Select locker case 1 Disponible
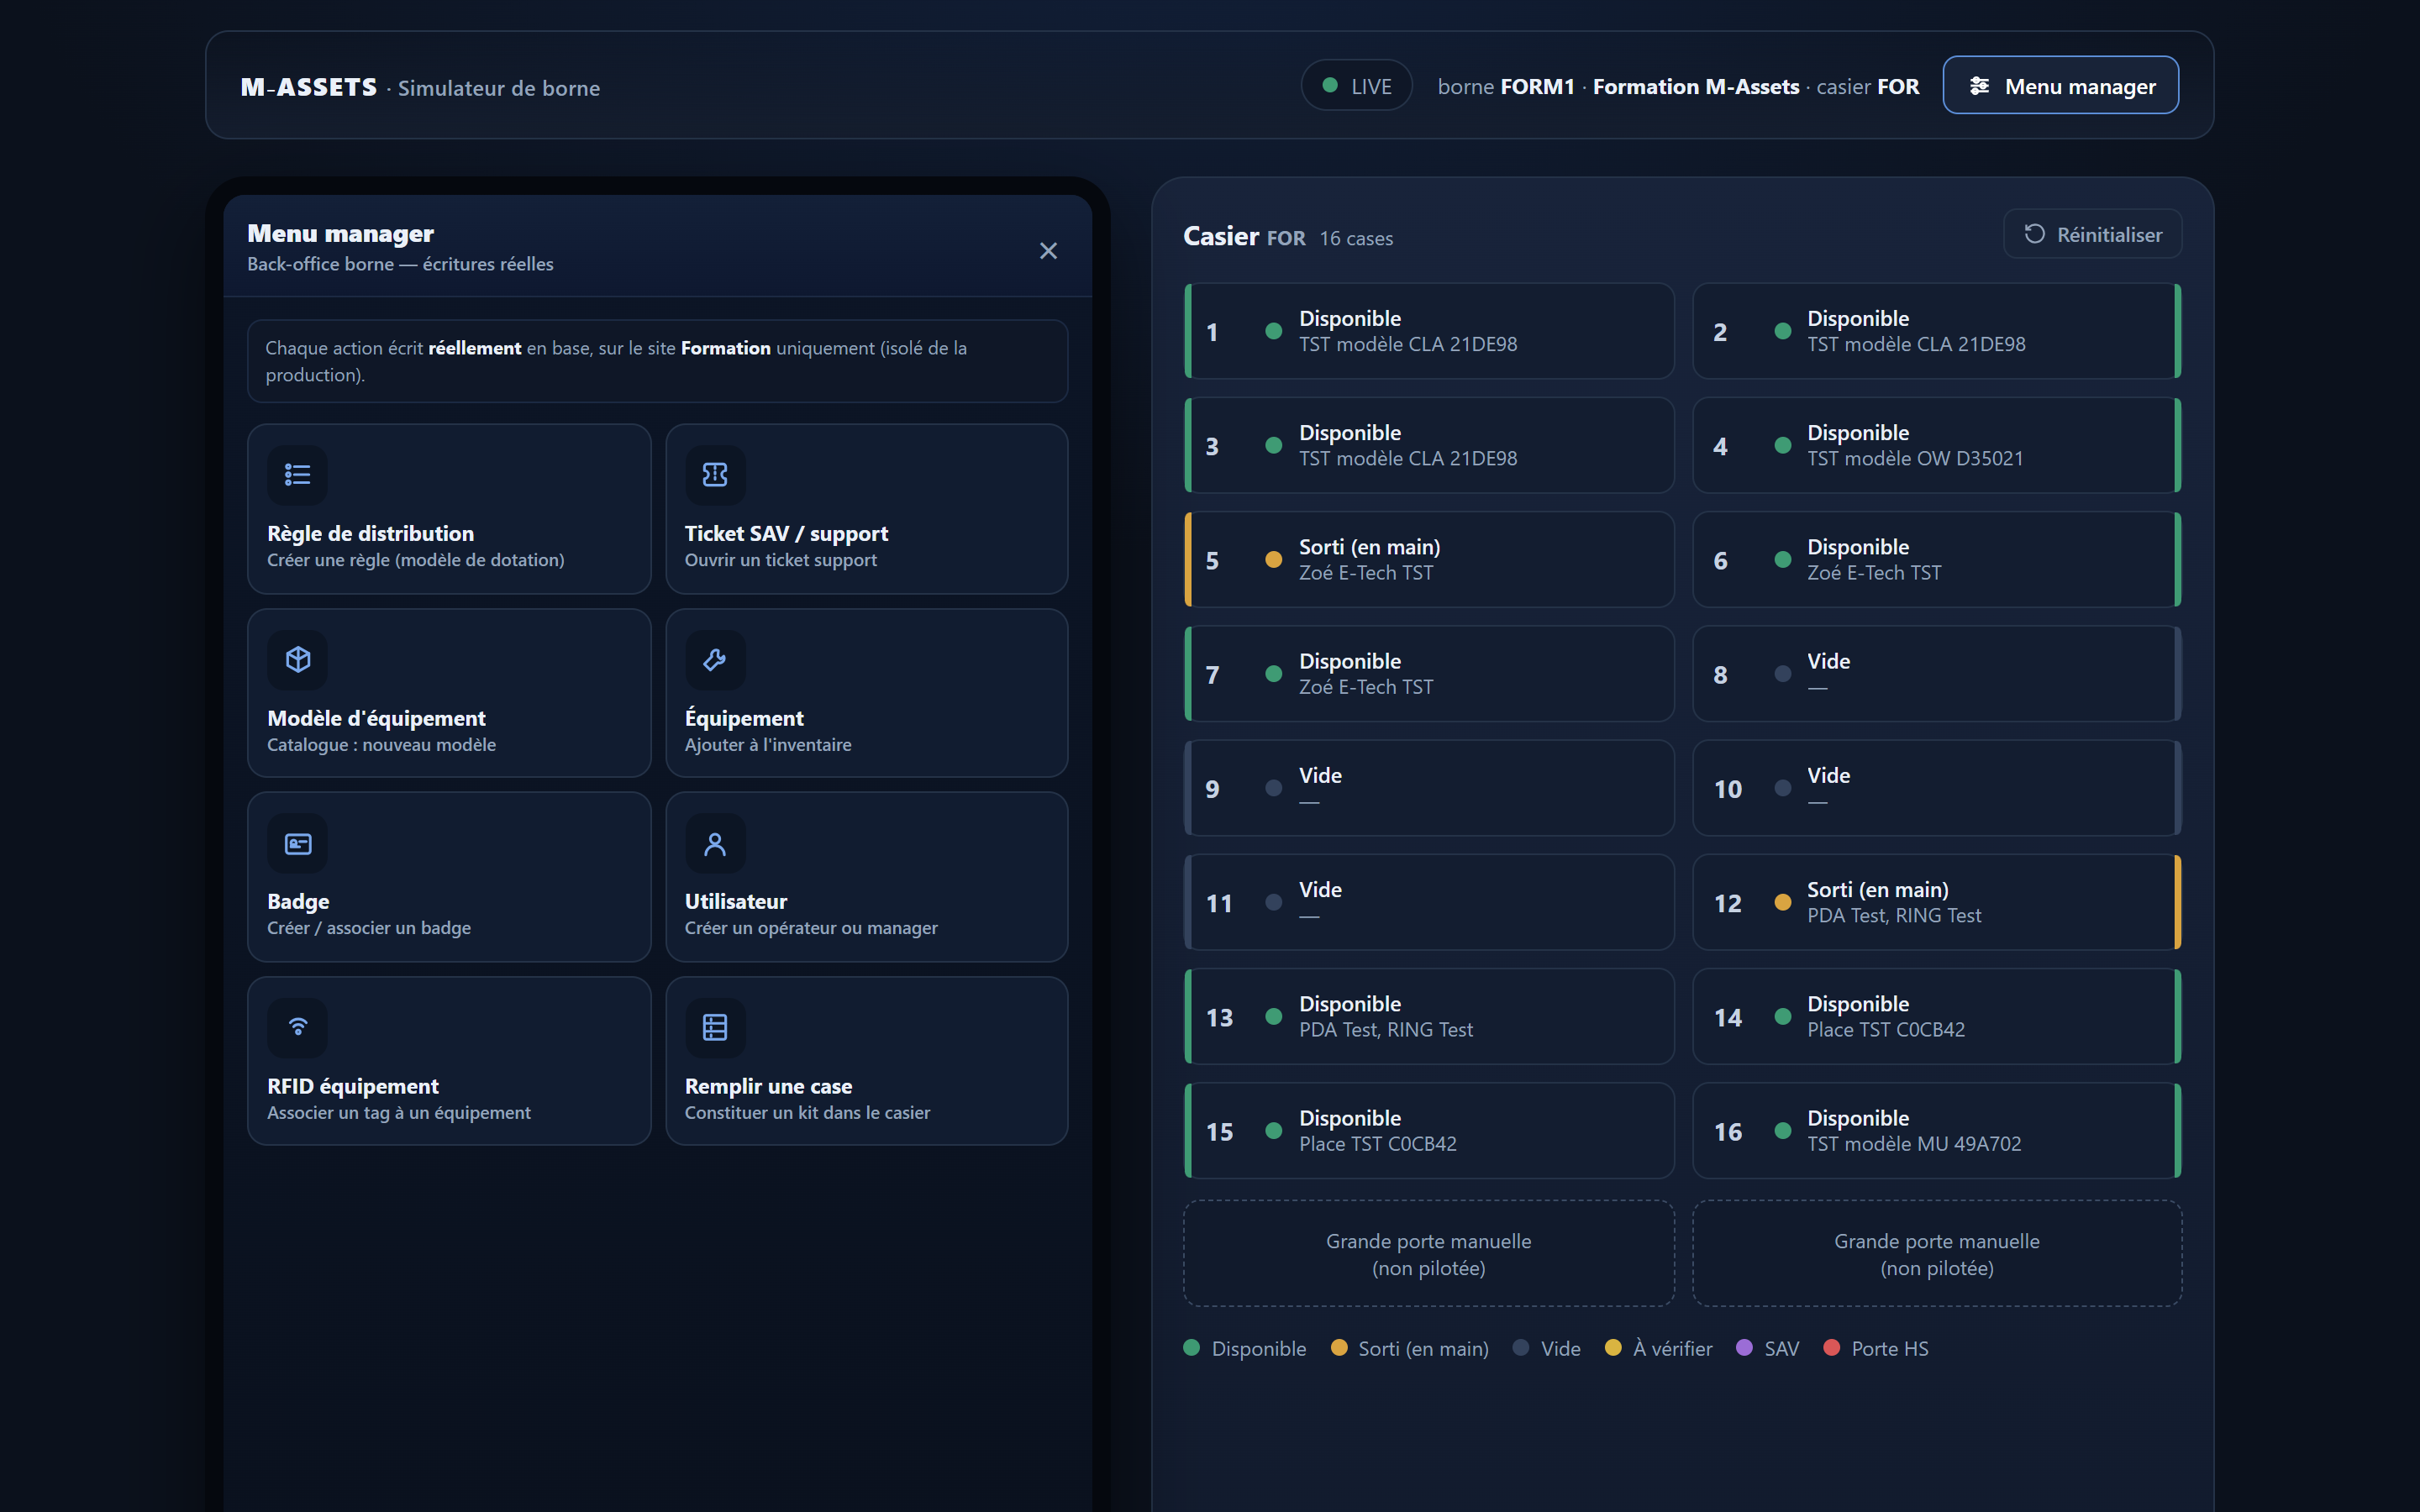The height and width of the screenshot is (1512, 2420). (x=1429, y=331)
